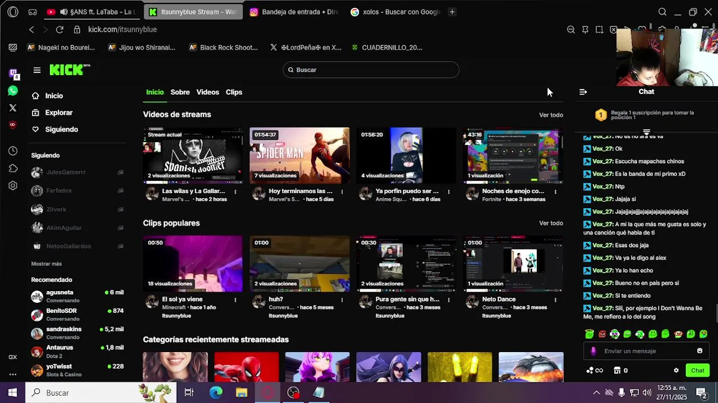Click Ver todo for Videos de streams
The width and height of the screenshot is (718, 403).
(551, 115)
